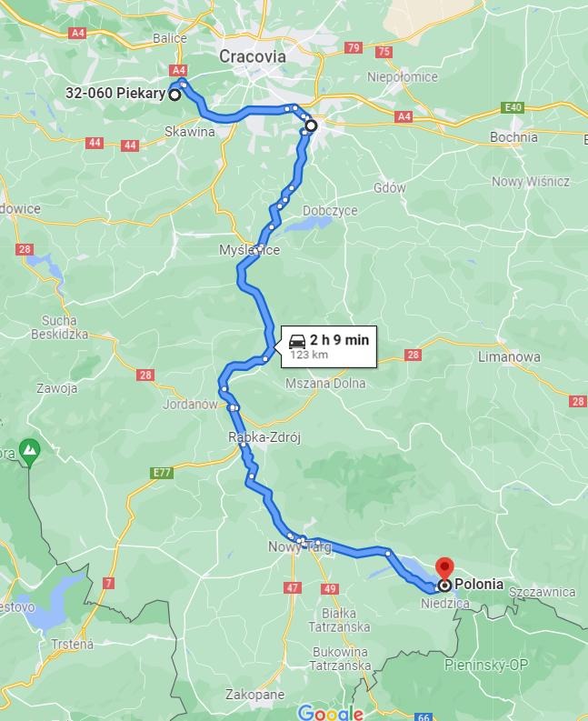Click the Piekary origin waypoint circle

[x=174, y=95]
